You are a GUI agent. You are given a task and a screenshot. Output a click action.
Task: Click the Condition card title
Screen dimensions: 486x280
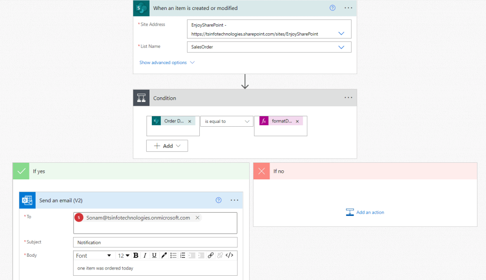tap(165, 98)
